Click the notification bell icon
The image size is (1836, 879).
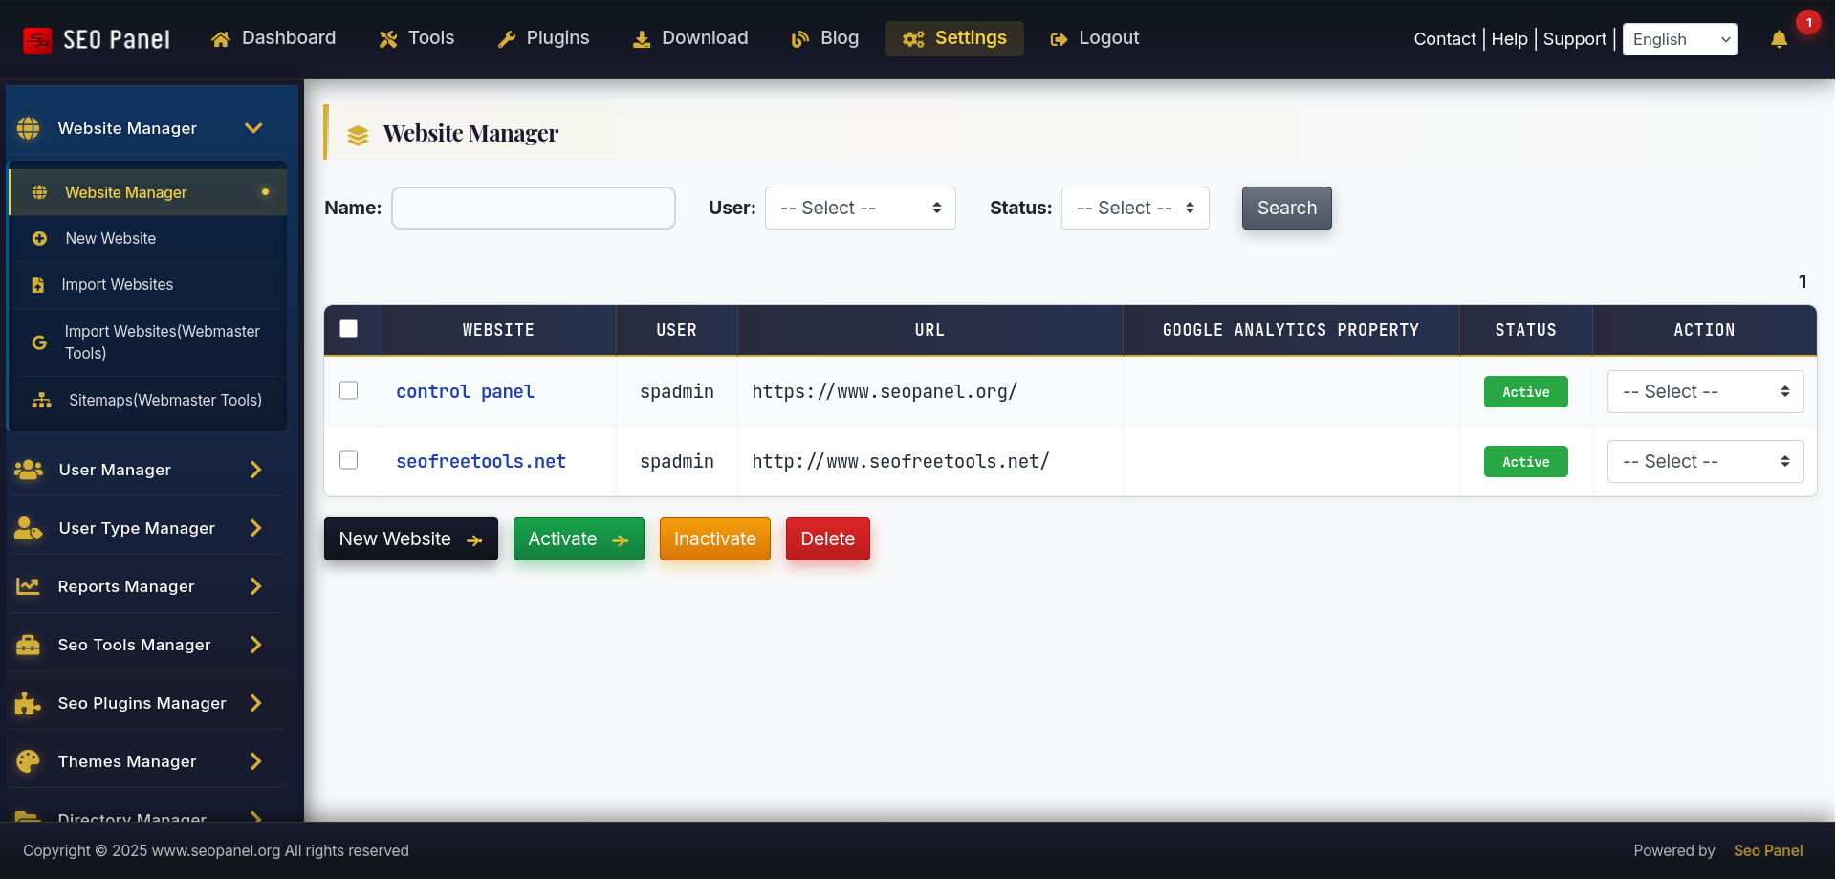pos(1780,40)
